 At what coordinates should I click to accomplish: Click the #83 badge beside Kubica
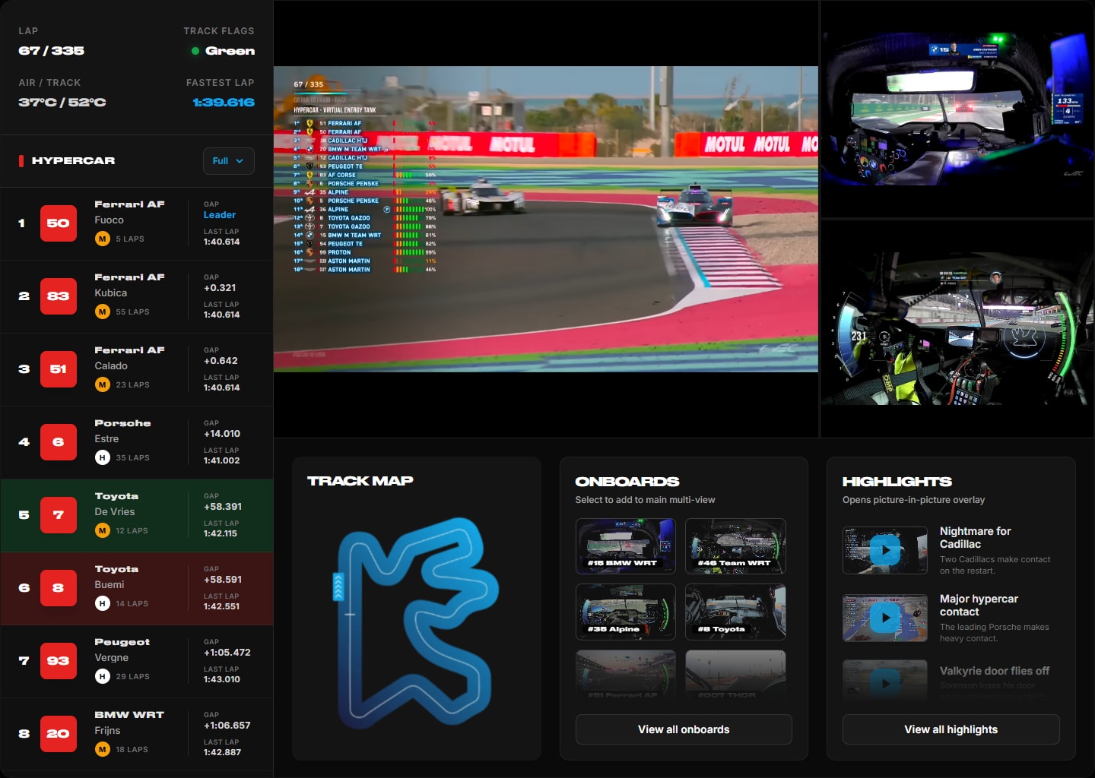coord(59,296)
